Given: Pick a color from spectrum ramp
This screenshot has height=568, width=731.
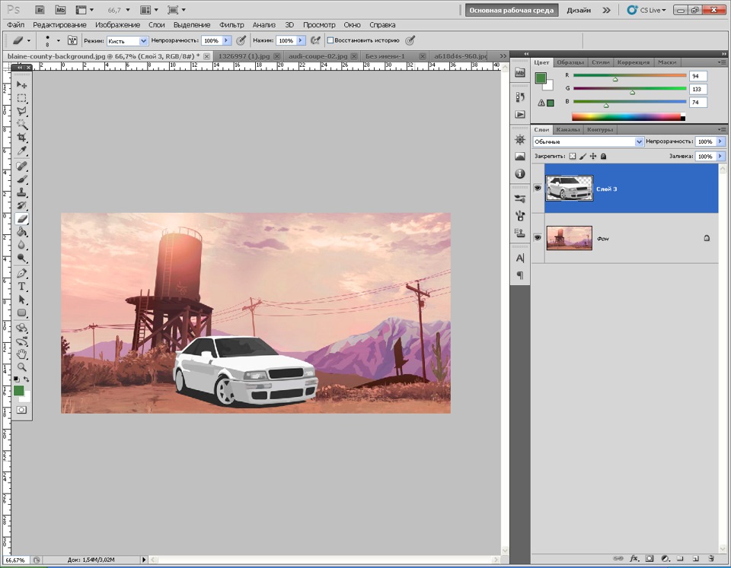Looking at the screenshot, I should 628,117.
